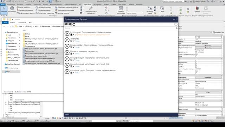Edit inputs icon for Перенос значения параметра

click(71, 54)
